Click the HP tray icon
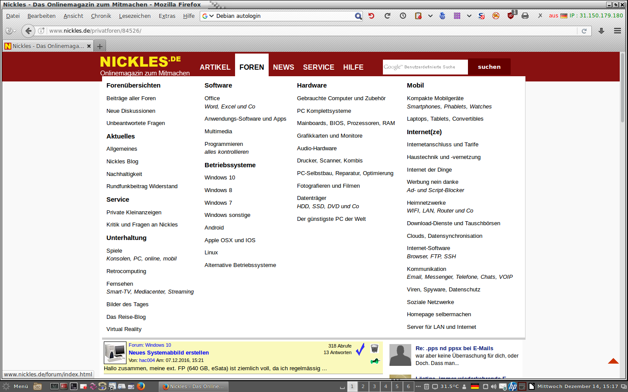 point(513,386)
